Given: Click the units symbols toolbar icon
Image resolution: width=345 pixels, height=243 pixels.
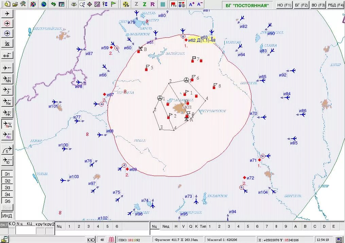Looking at the screenshot, I should point(182,4).
